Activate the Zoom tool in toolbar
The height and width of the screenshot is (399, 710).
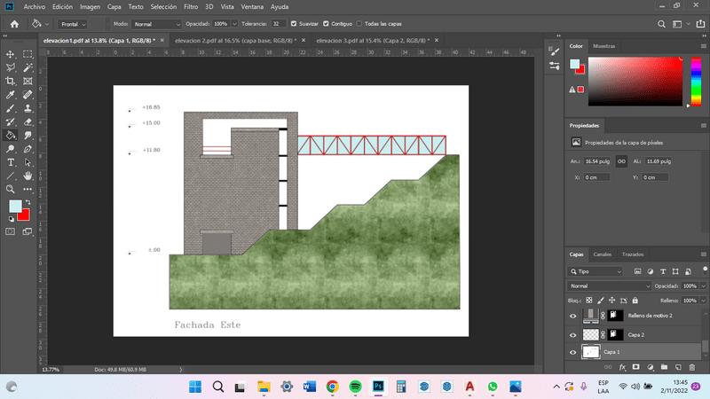click(11, 189)
